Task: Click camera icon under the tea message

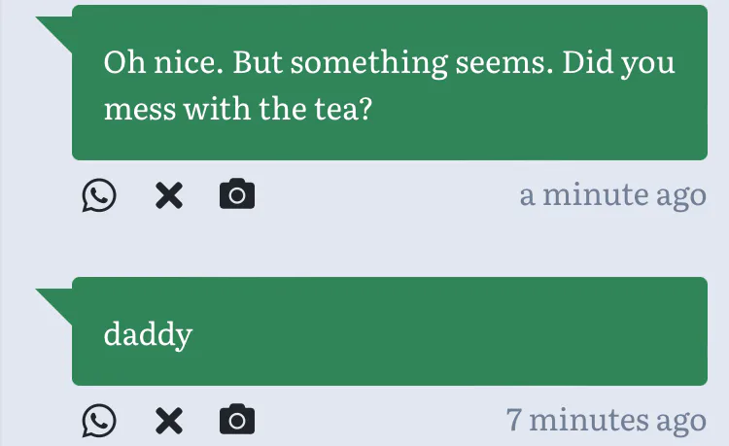Action: 237,196
